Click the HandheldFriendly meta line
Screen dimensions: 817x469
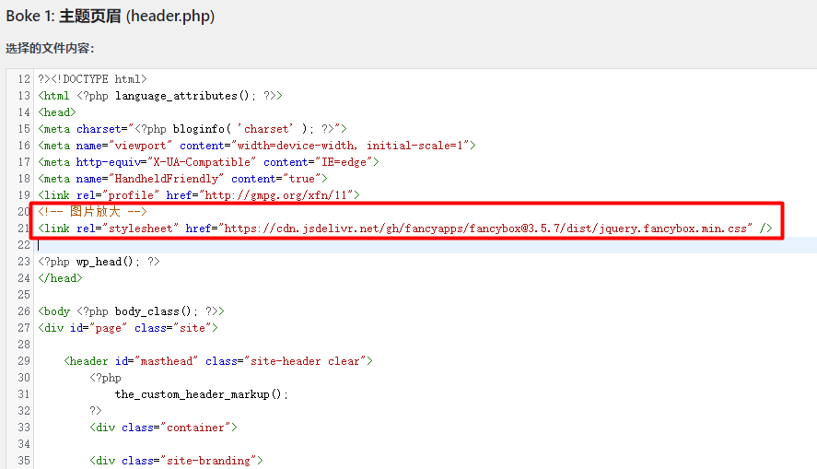click(x=182, y=179)
